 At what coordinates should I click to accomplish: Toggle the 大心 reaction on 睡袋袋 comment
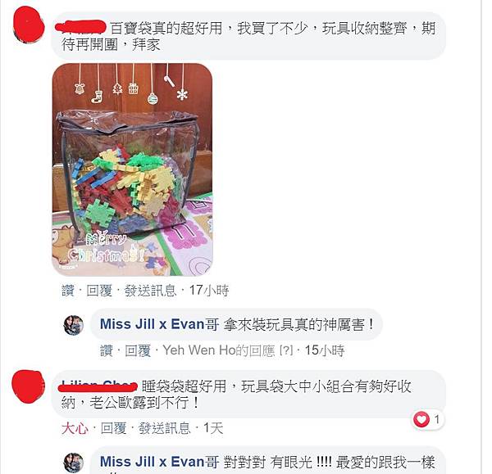[75, 428]
